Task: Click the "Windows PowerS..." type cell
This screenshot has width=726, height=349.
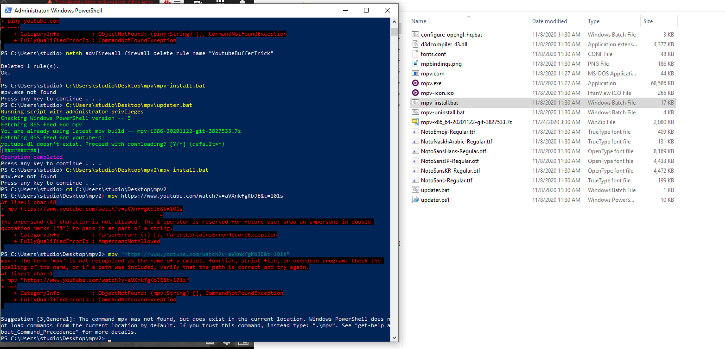Action: [x=611, y=200]
